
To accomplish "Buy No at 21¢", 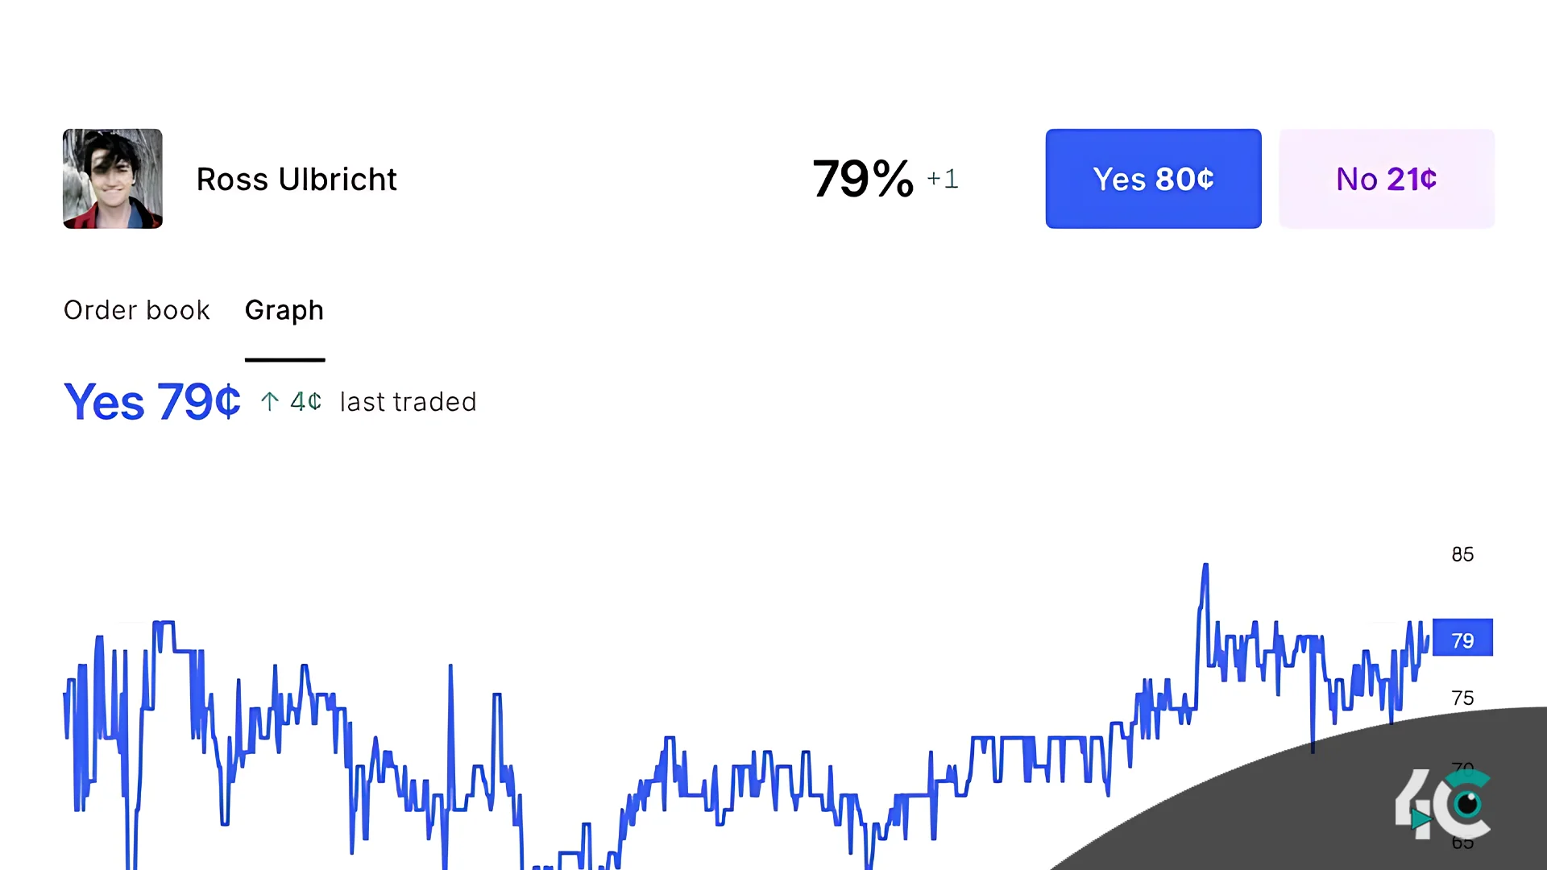I will [x=1387, y=179].
